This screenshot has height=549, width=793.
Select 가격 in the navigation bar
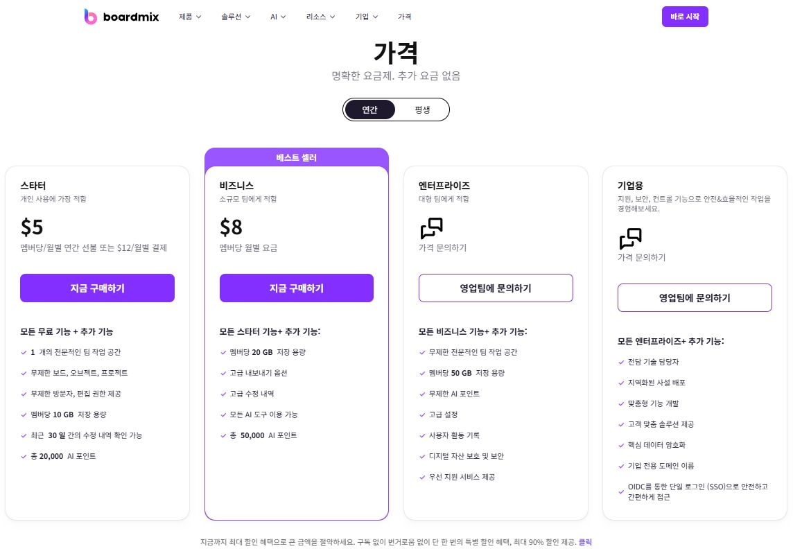(404, 17)
